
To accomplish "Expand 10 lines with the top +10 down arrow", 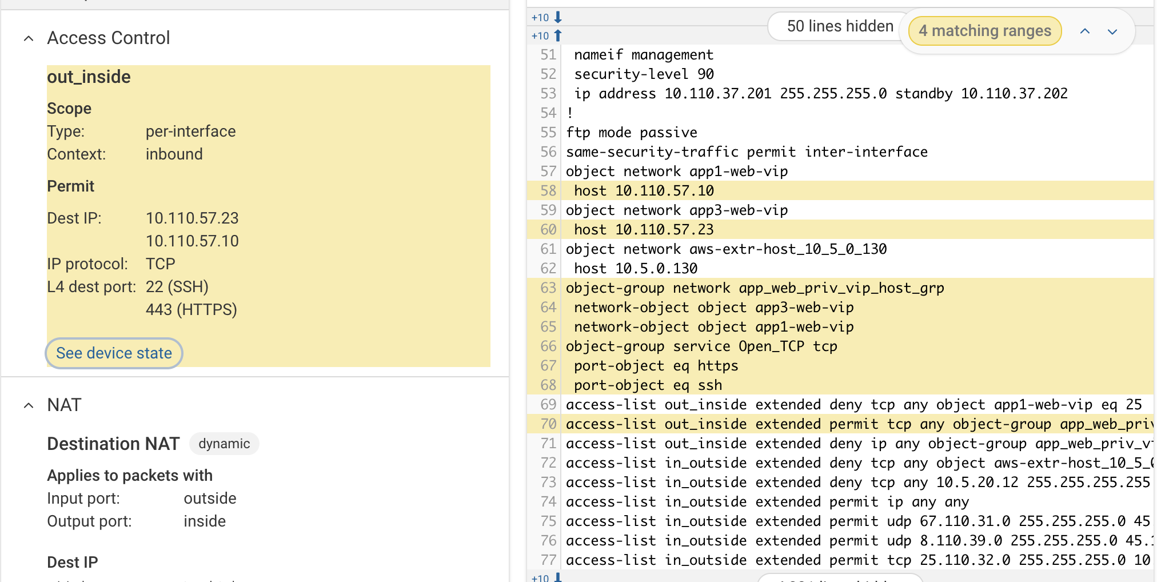I will 548,18.
